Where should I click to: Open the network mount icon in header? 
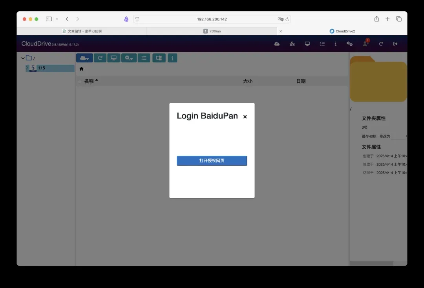click(x=292, y=44)
